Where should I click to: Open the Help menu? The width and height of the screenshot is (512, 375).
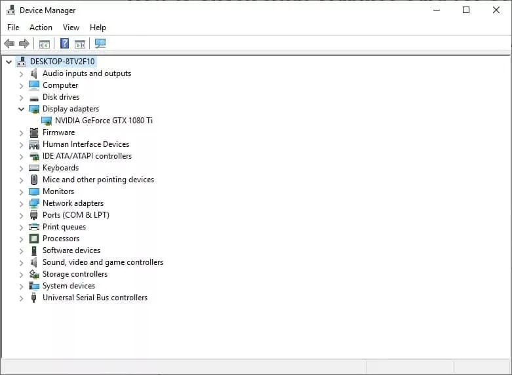(98, 28)
